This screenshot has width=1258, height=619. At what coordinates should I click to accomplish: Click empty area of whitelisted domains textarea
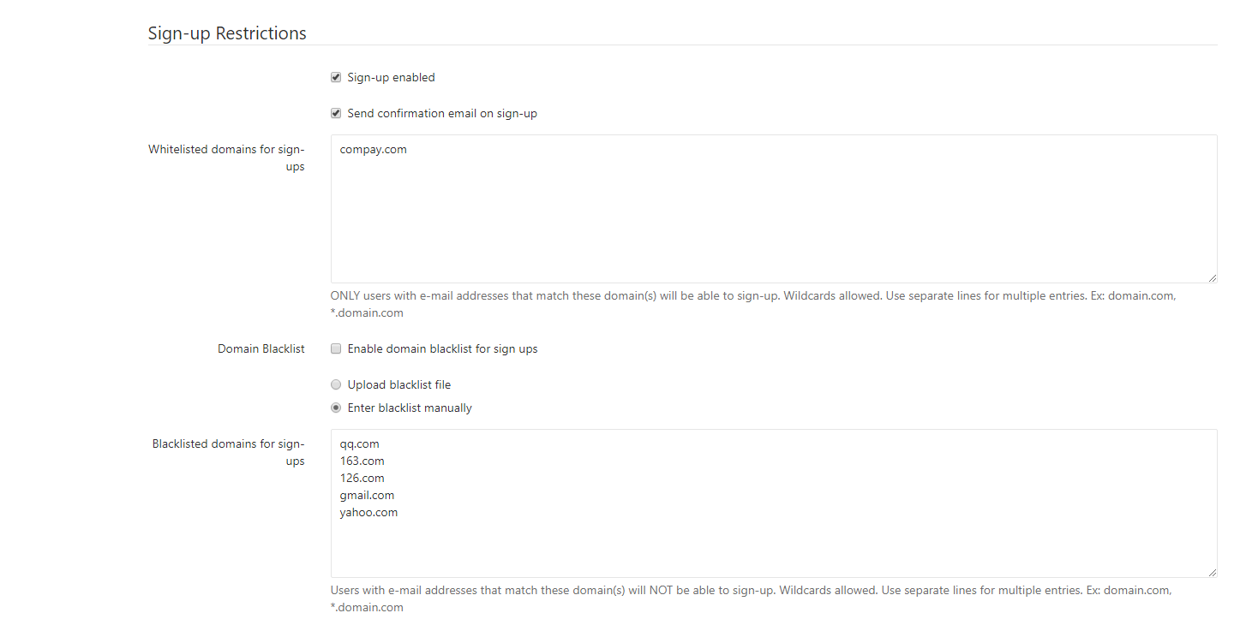[x=771, y=223]
